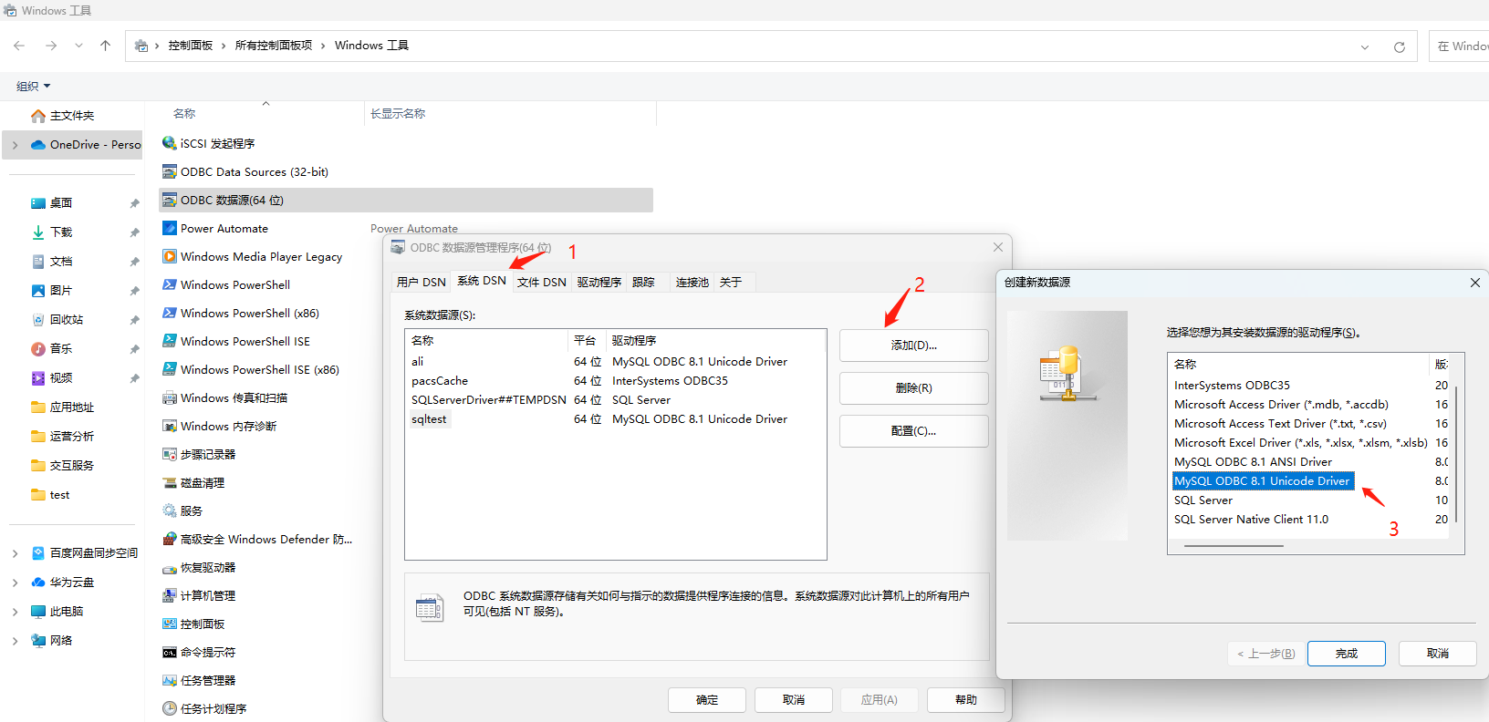Screen dimensions: 1489x722
Task: Open 回收站 in sidebar
Action: coord(66,320)
